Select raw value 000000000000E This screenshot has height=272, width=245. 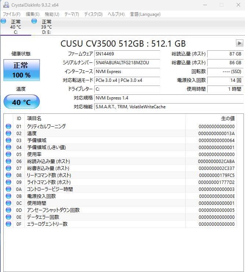pyautogui.click(x=217, y=196)
